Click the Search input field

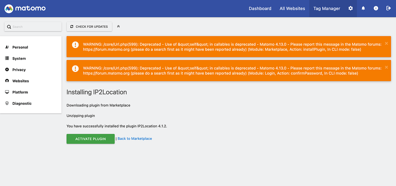pyautogui.click(x=33, y=27)
